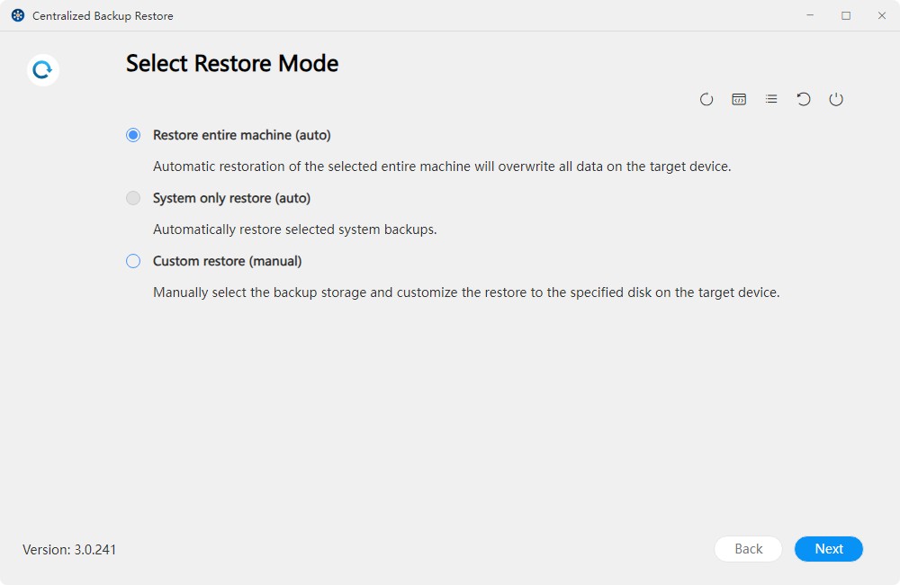Choose the Custom restore (manual) radio button

(x=133, y=261)
